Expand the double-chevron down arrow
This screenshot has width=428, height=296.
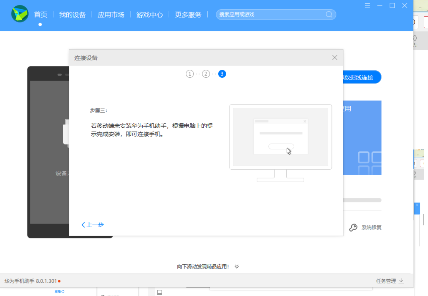click(237, 267)
